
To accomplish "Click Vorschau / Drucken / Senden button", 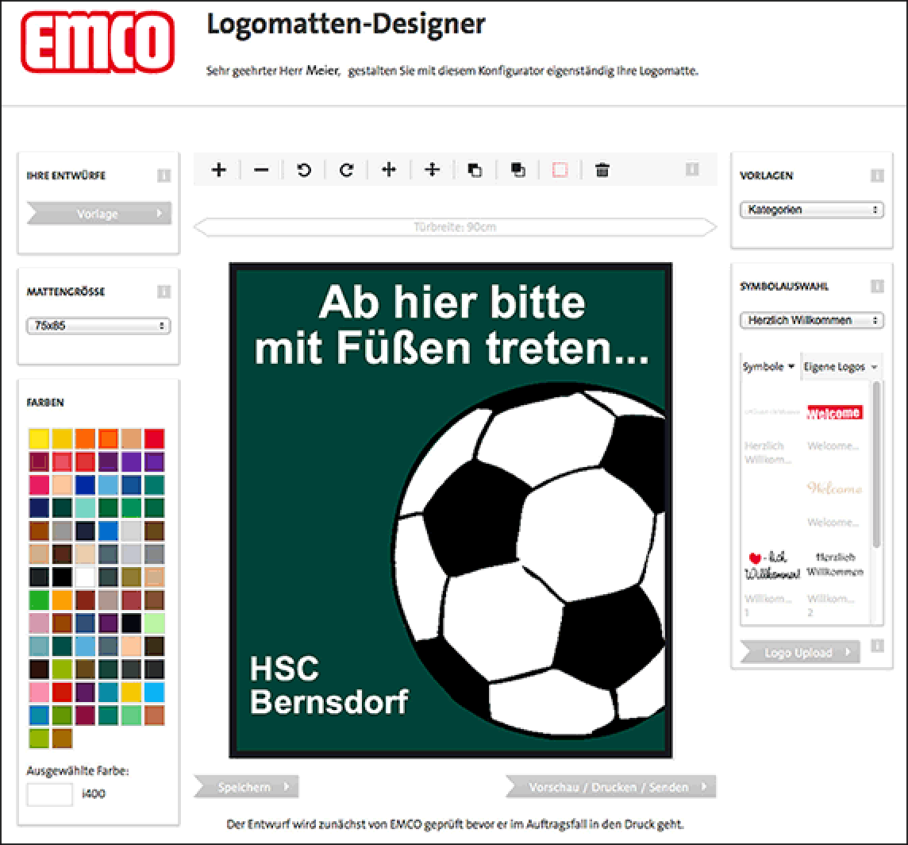I will click(x=611, y=787).
